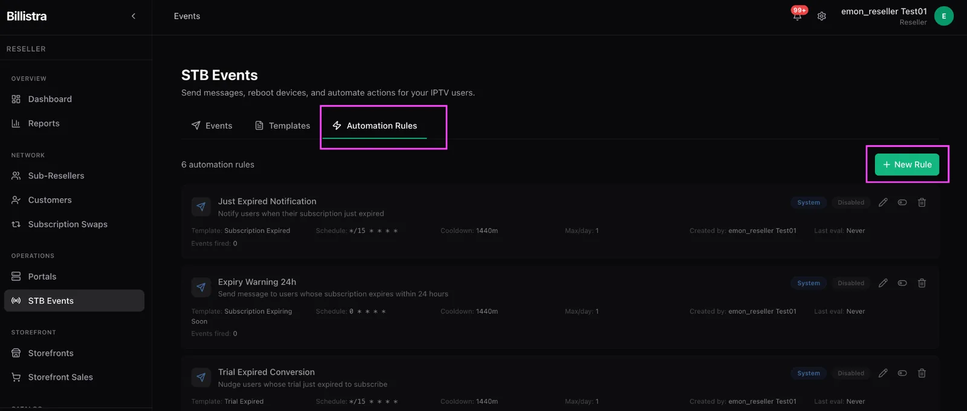Delete the Expiry Warning 24h rule
Image resolution: width=967 pixels, height=411 pixels.
click(922, 283)
